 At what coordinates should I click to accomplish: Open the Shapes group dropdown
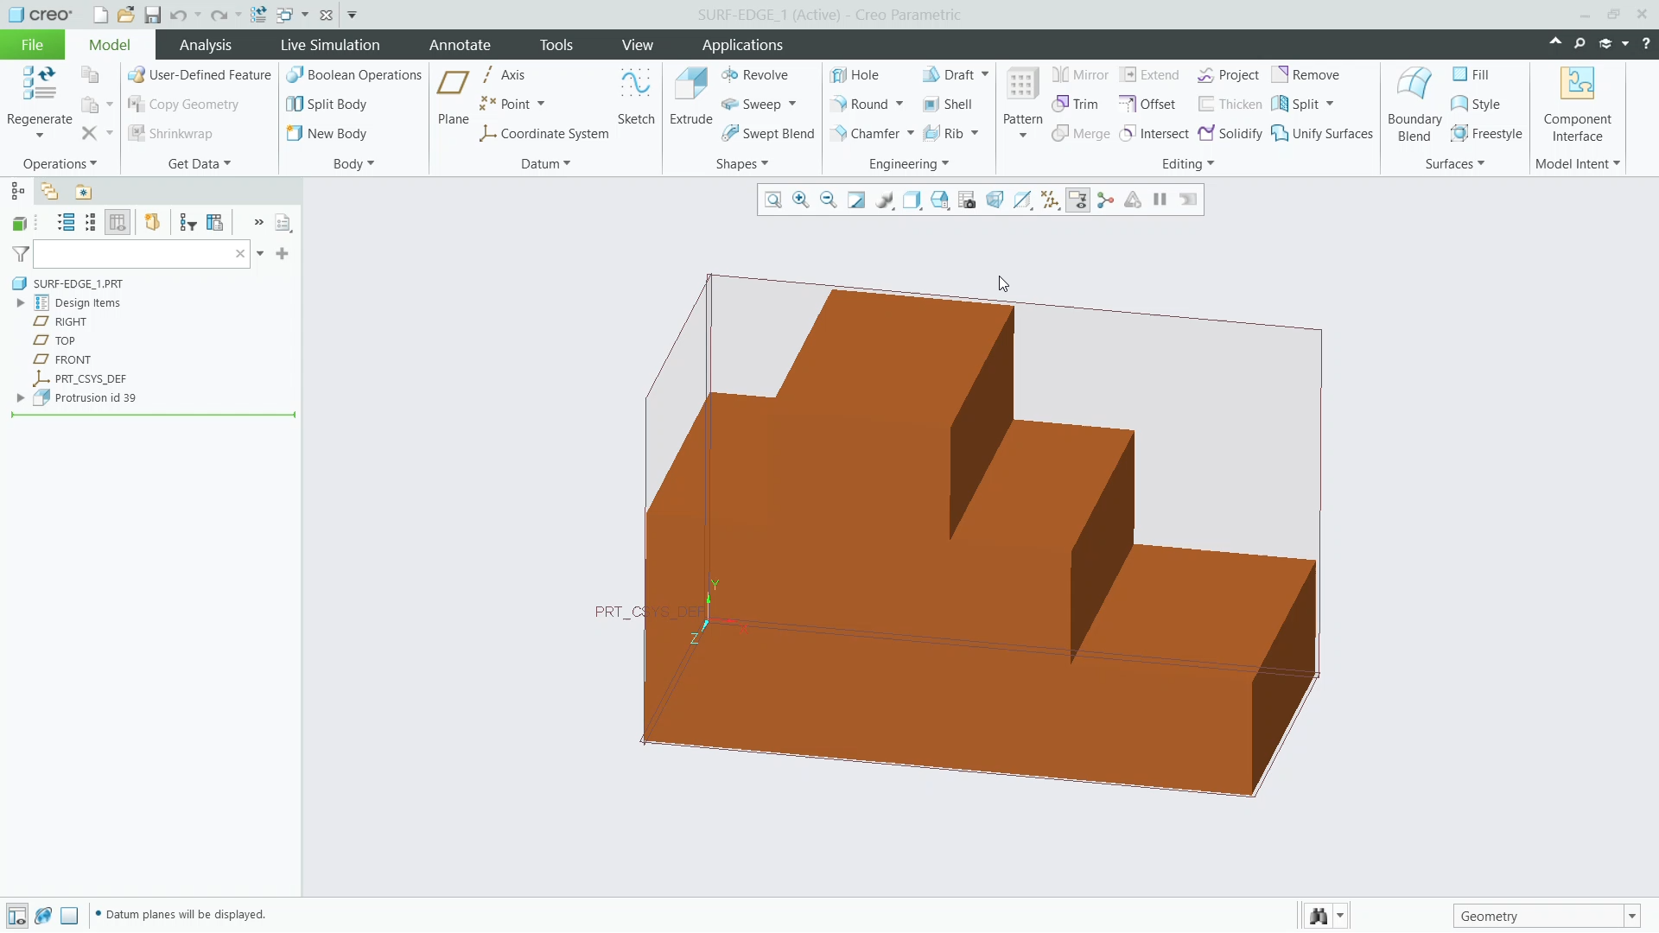point(741,164)
